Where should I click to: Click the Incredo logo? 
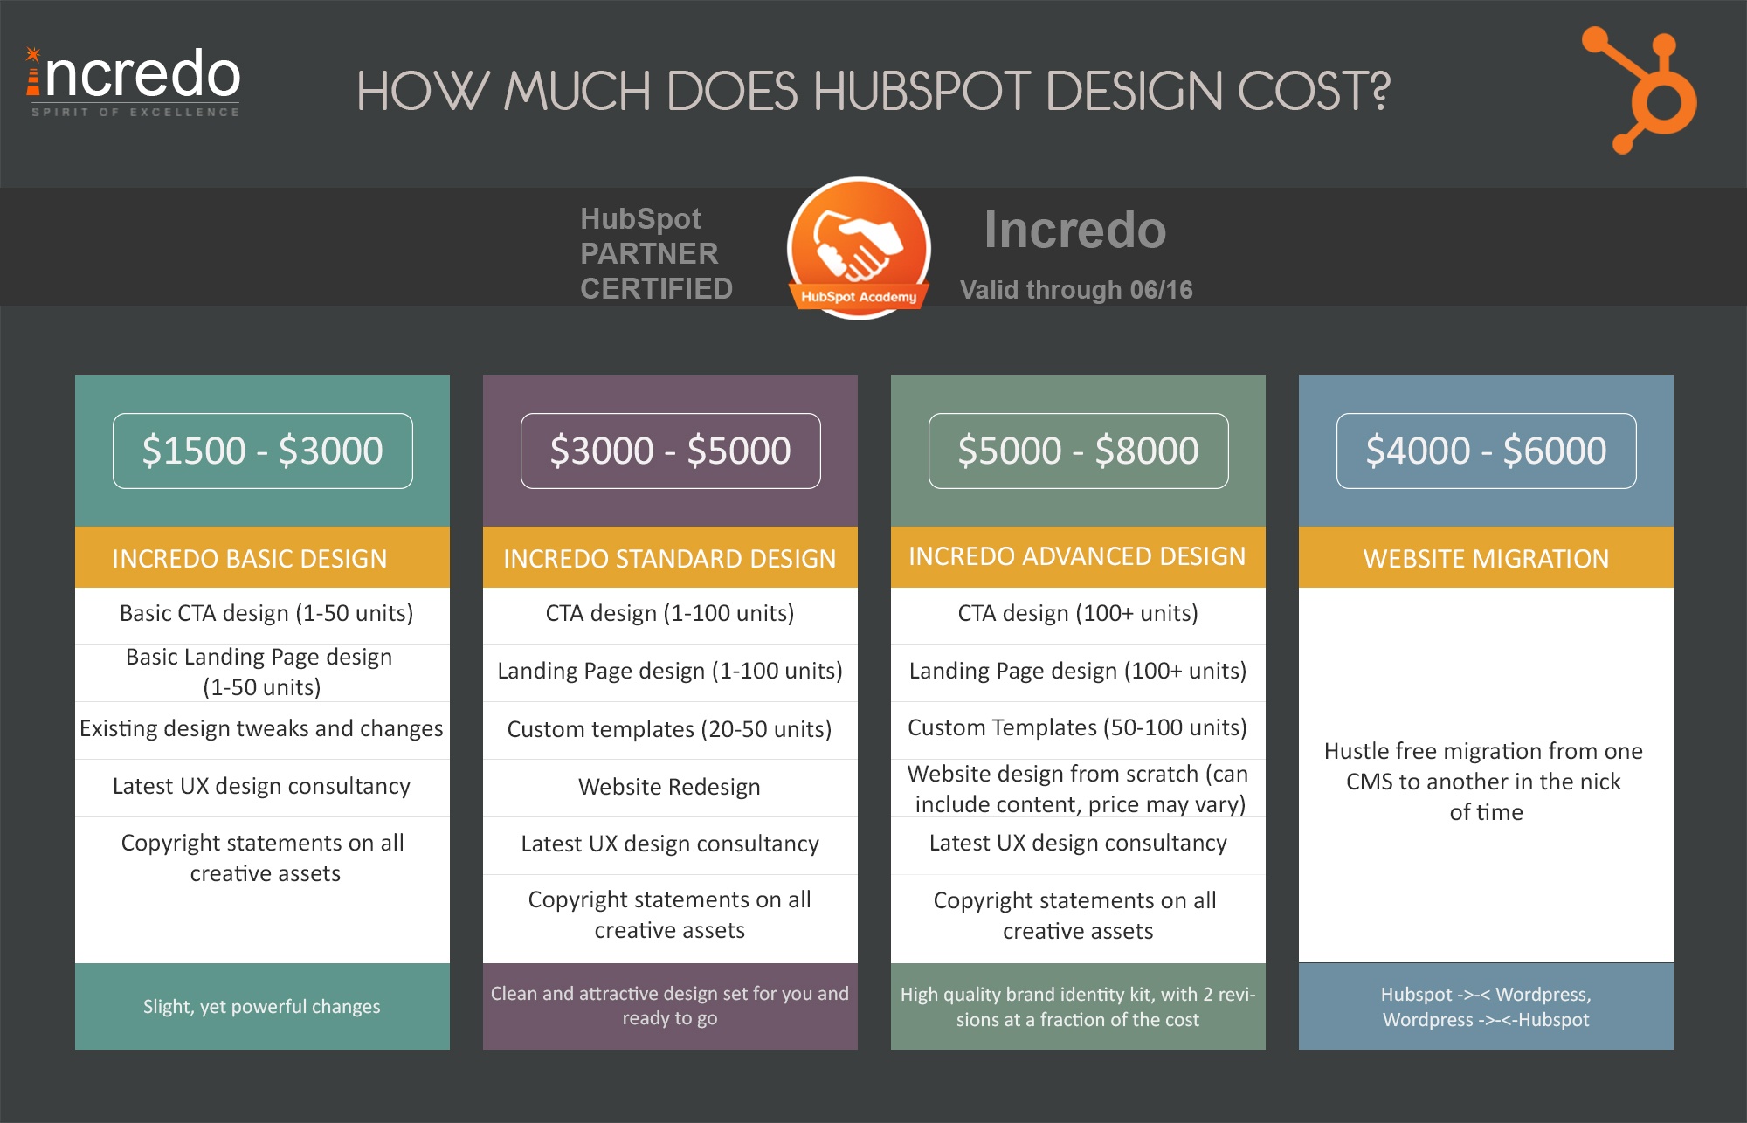[133, 80]
